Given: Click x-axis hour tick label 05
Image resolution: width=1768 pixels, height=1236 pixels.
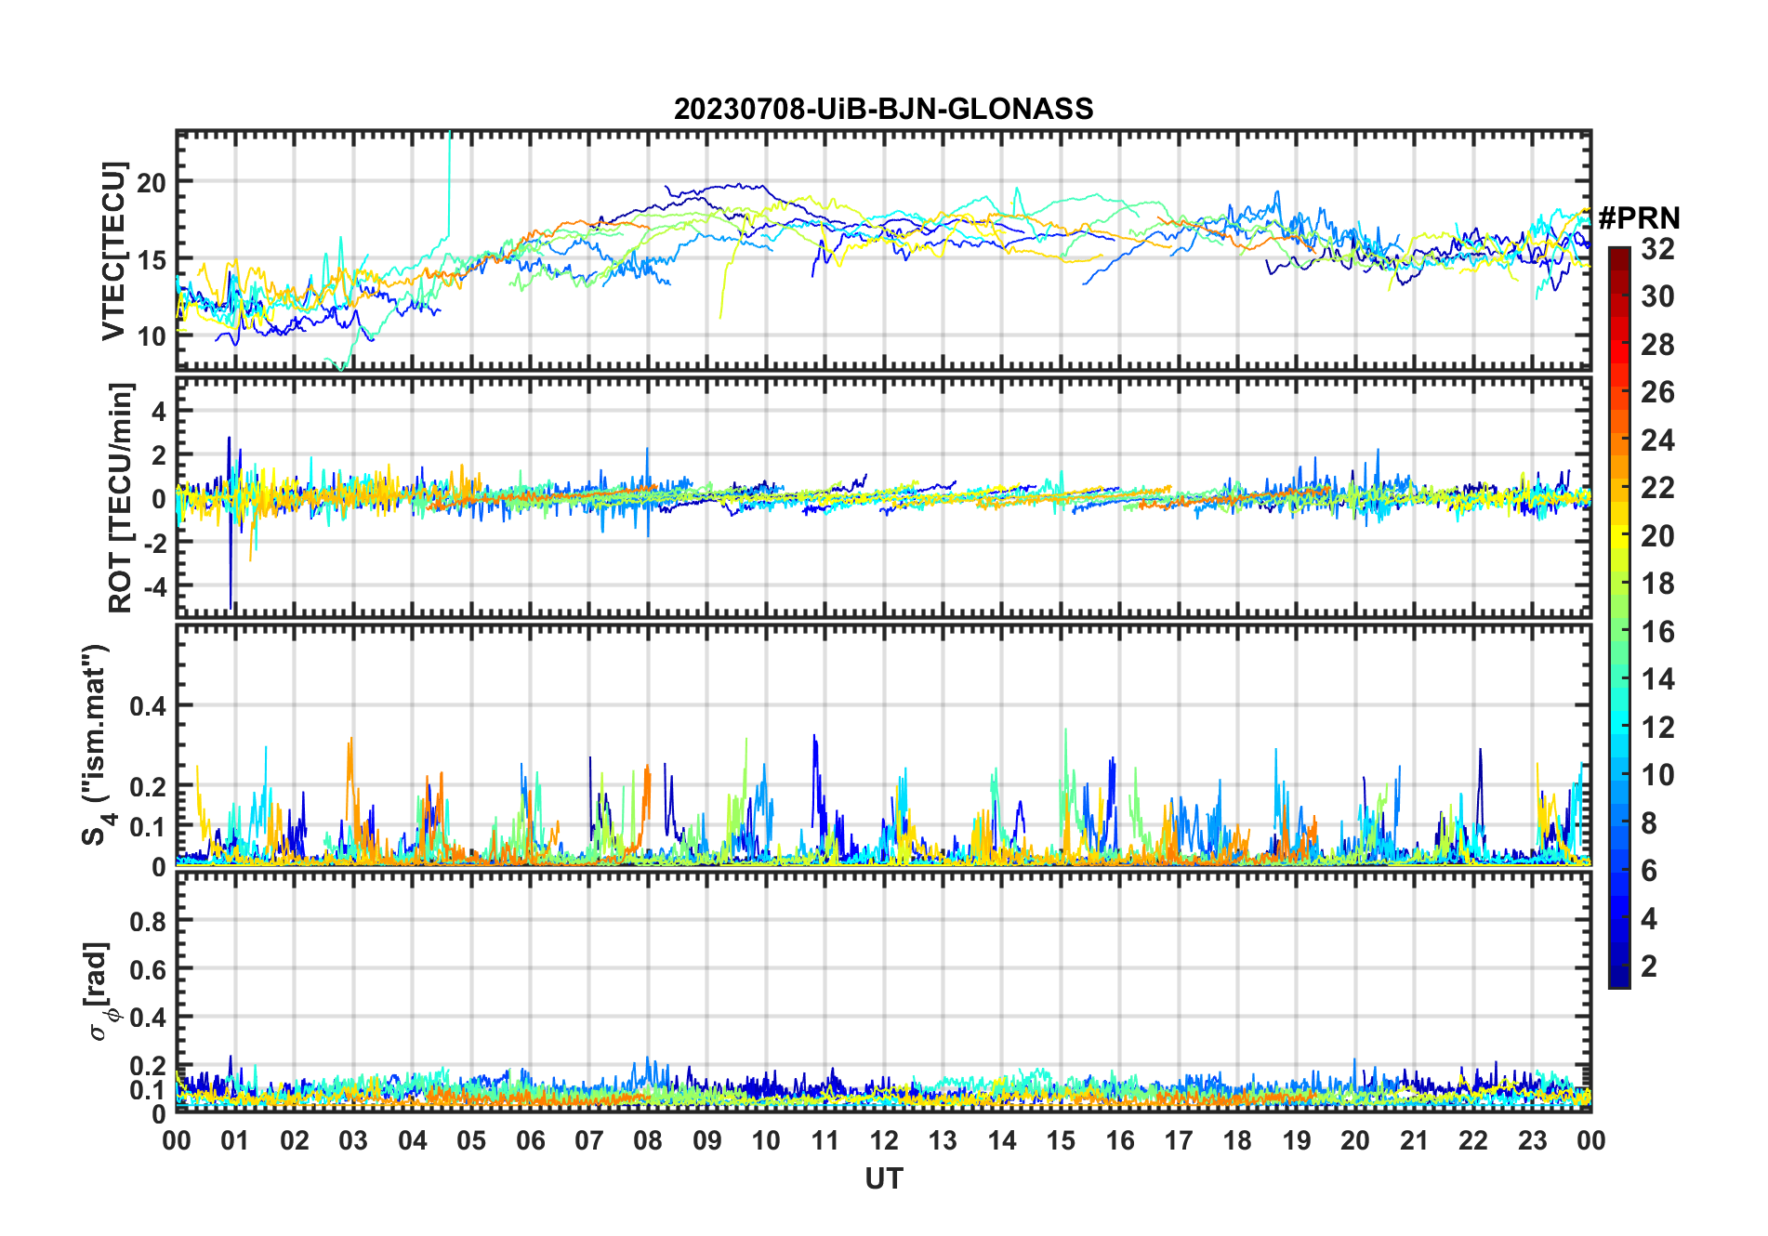Looking at the screenshot, I should 471,1140.
